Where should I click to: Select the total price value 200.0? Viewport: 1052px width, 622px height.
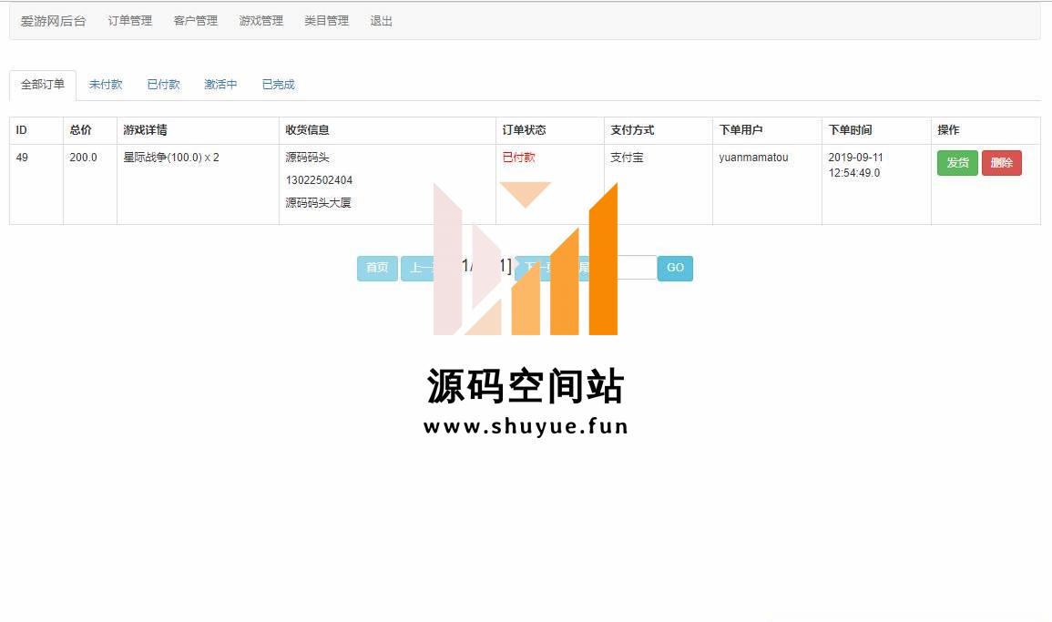(83, 158)
